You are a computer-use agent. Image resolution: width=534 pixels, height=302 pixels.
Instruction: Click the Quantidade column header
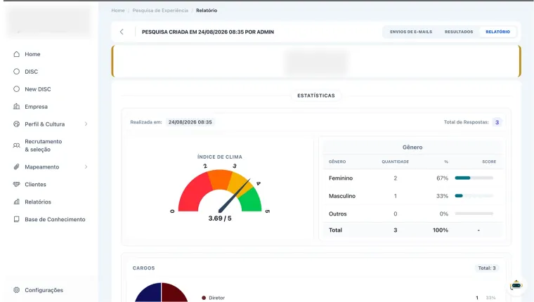click(x=395, y=162)
